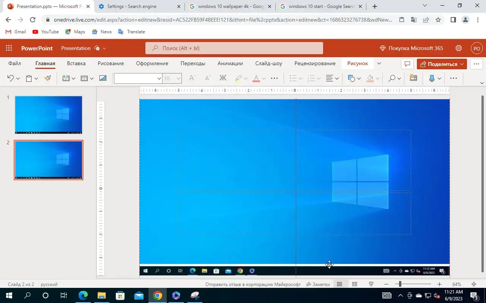Switch to the Рисование tab
486x303 pixels.
111,63
